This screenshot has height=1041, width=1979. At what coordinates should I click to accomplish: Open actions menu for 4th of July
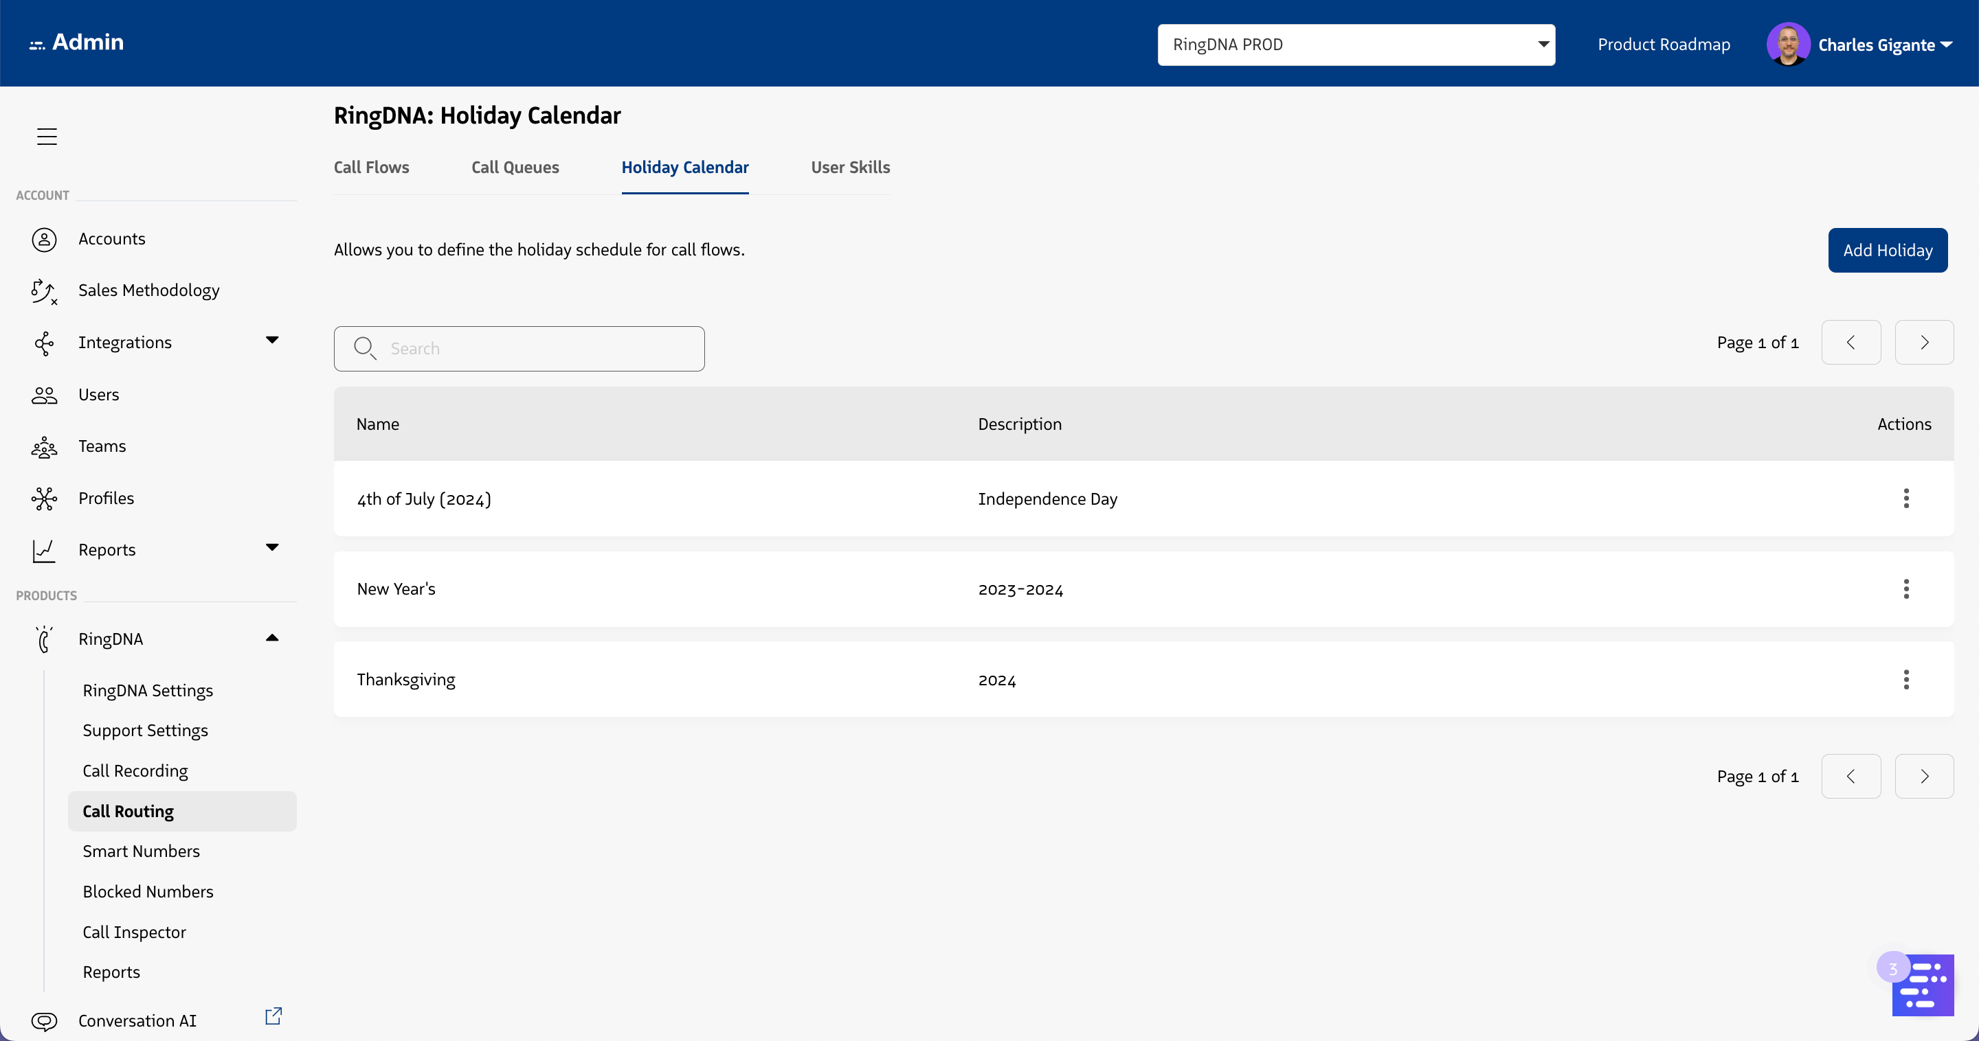(x=1906, y=499)
